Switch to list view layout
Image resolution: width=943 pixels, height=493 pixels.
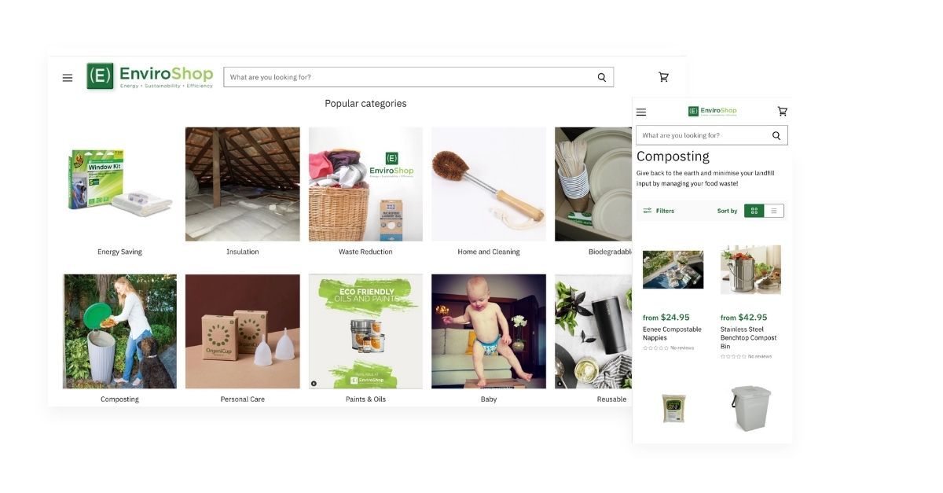(x=774, y=211)
